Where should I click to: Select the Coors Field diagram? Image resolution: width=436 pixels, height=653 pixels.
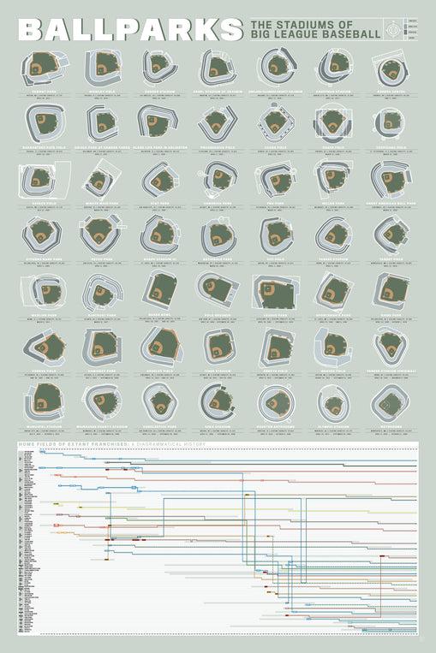point(276,123)
